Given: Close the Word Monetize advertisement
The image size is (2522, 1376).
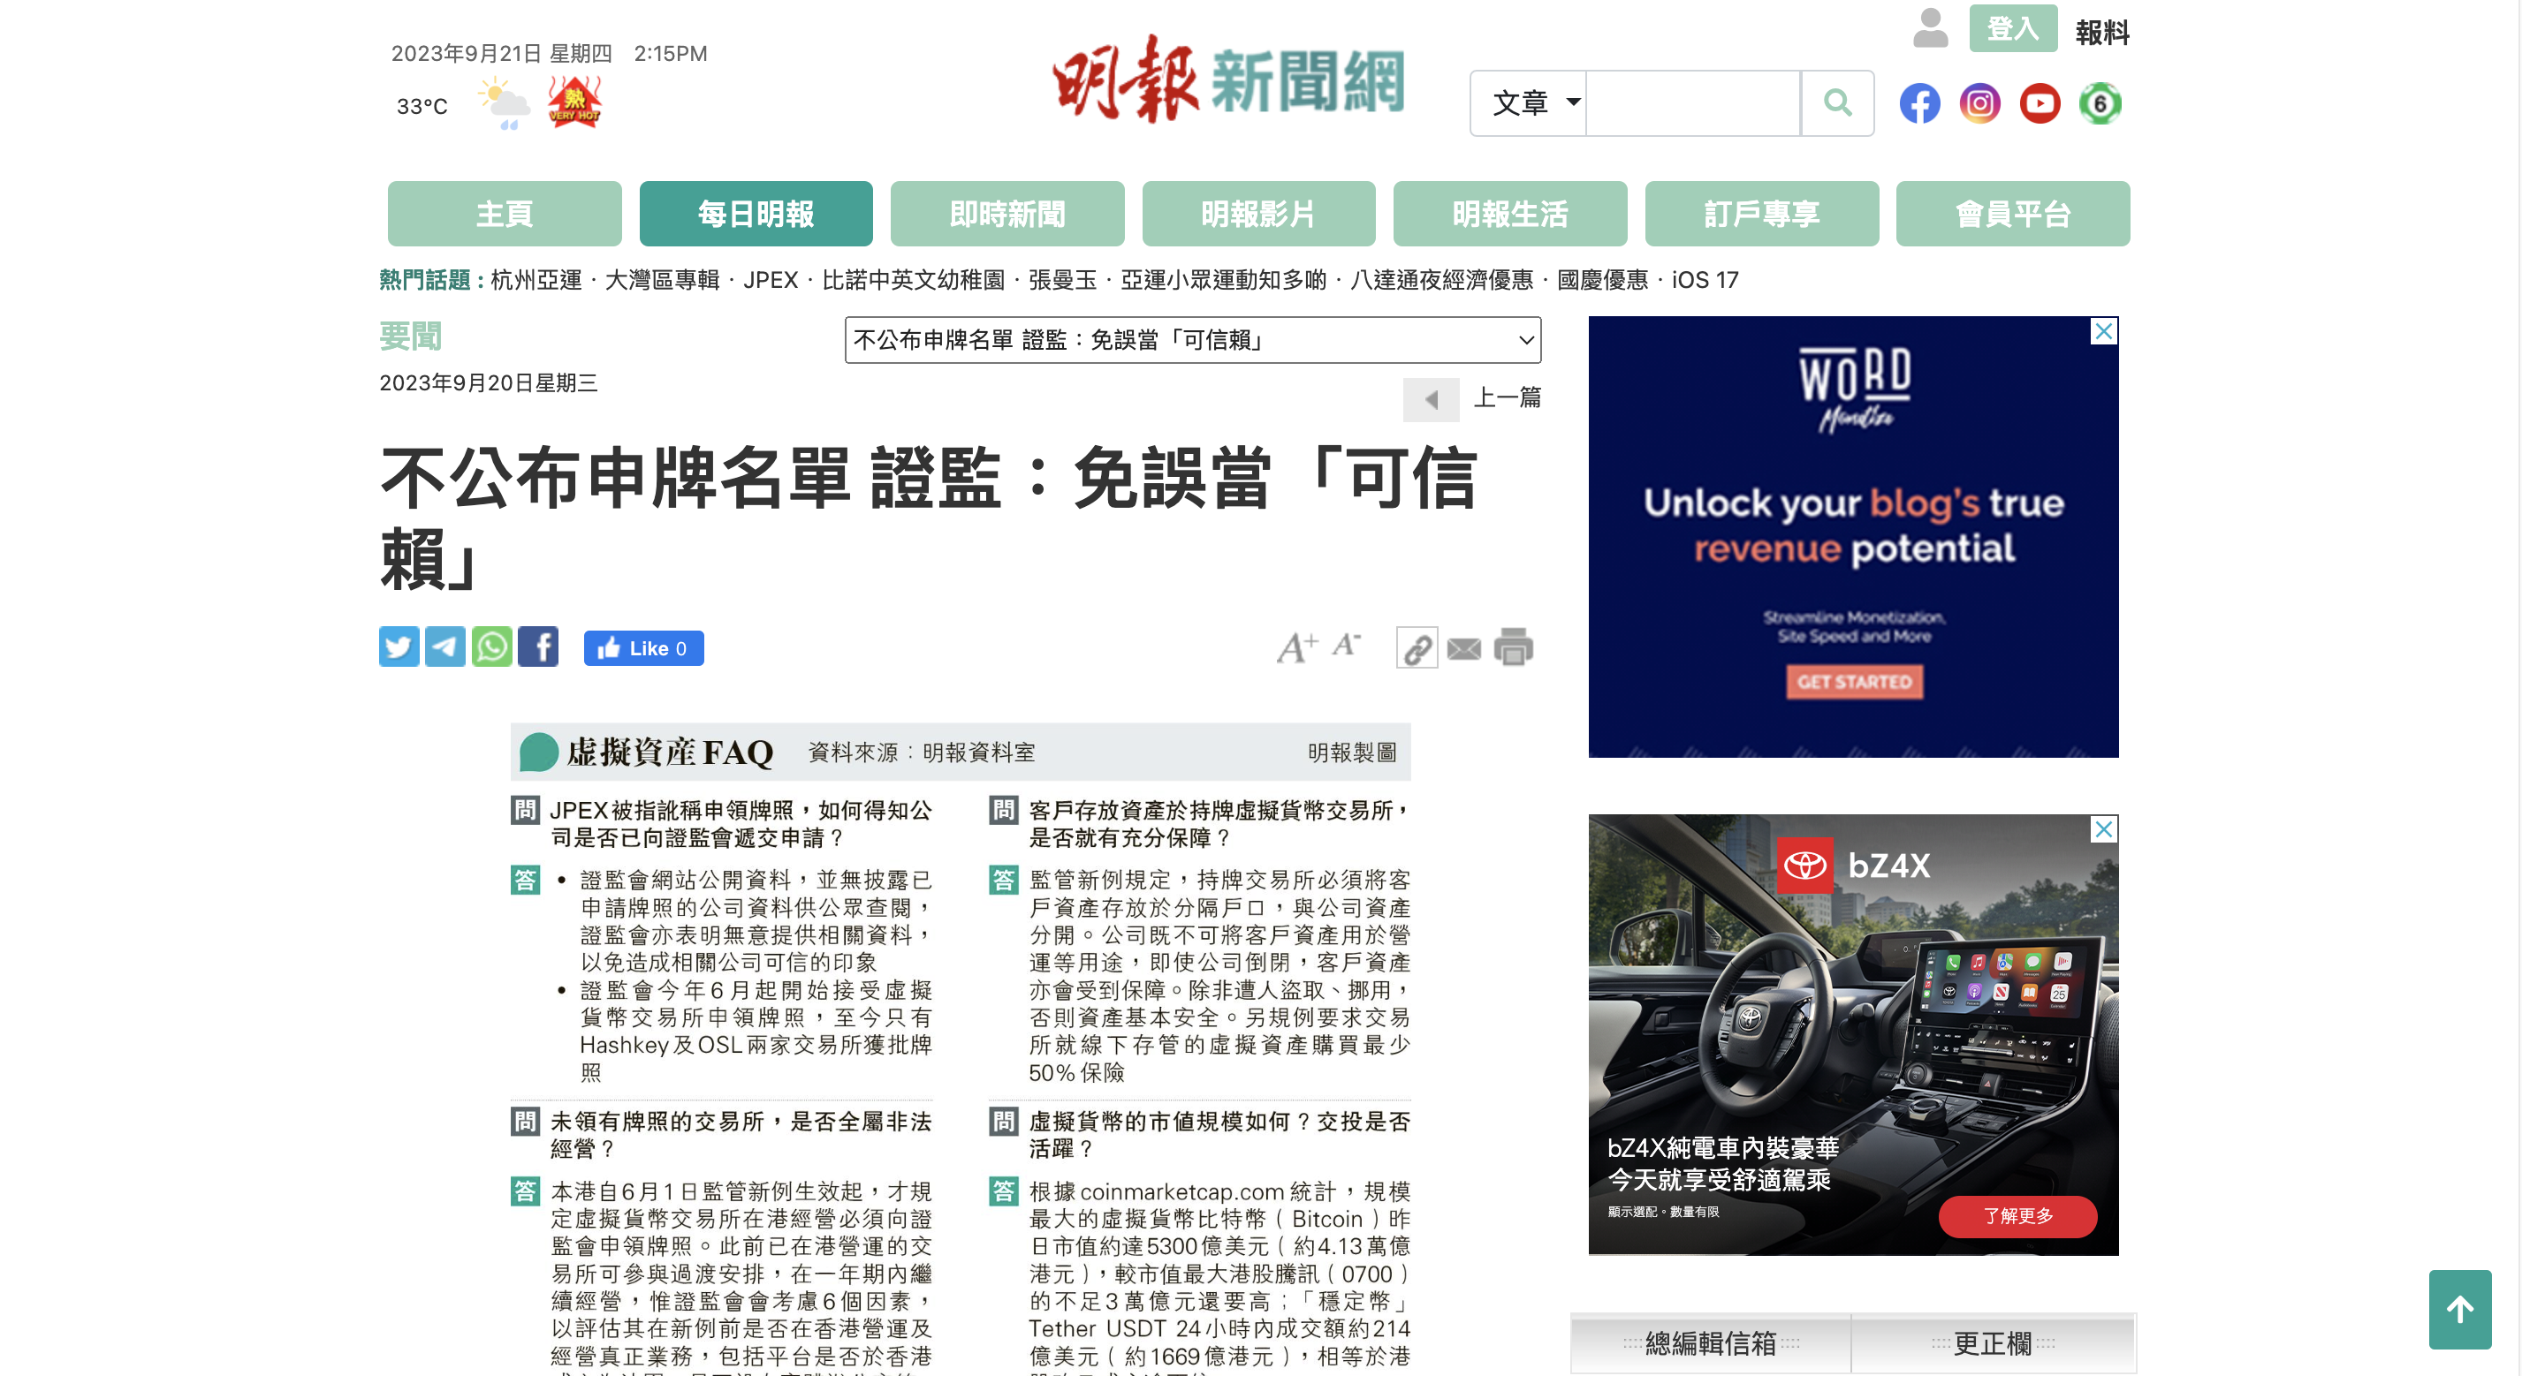Looking at the screenshot, I should (2103, 331).
